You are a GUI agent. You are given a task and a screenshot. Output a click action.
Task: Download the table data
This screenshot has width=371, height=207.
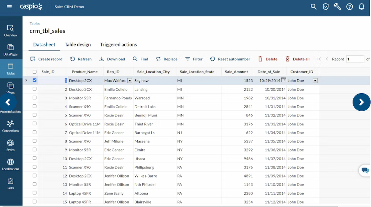coord(112,59)
